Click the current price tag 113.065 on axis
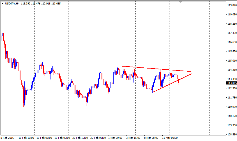 click(x=232, y=83)
